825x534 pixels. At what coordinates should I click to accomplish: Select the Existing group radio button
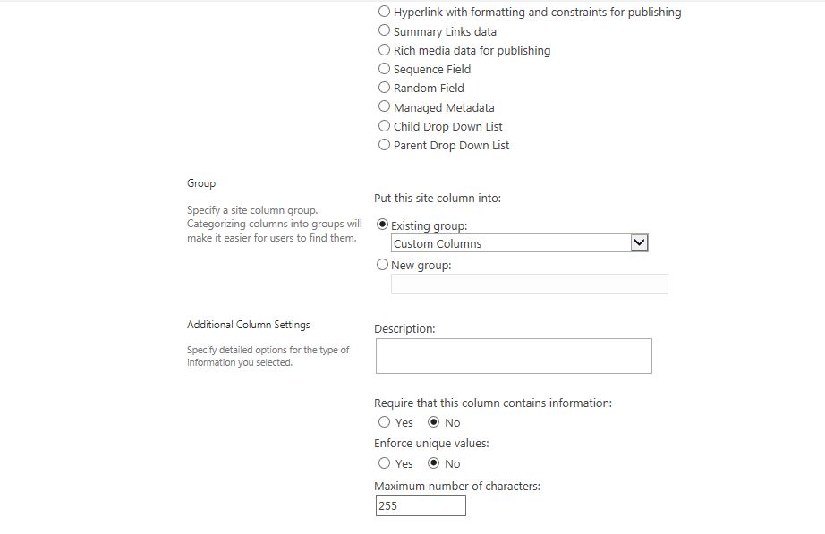coord(382,225)
